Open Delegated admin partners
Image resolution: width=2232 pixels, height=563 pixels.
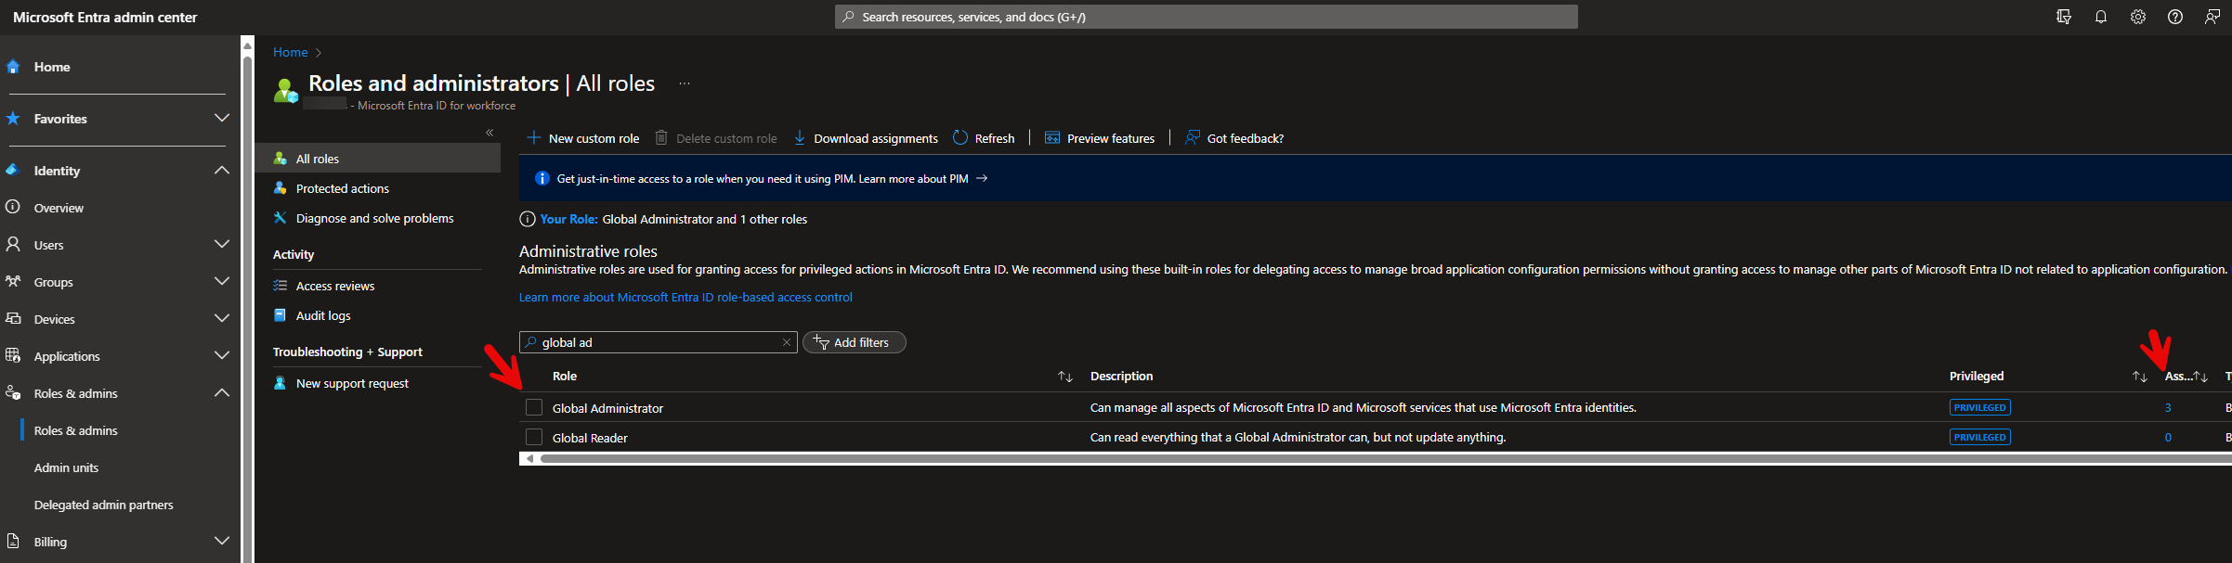(103, 505)
